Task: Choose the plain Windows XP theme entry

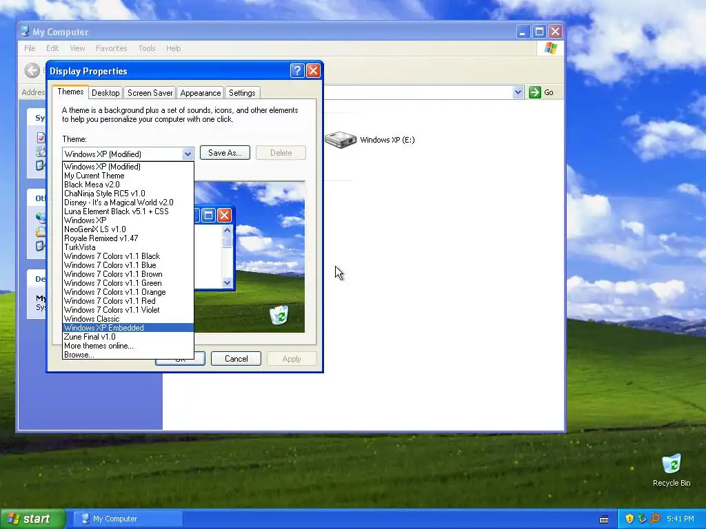Action: tap(128, 220)
